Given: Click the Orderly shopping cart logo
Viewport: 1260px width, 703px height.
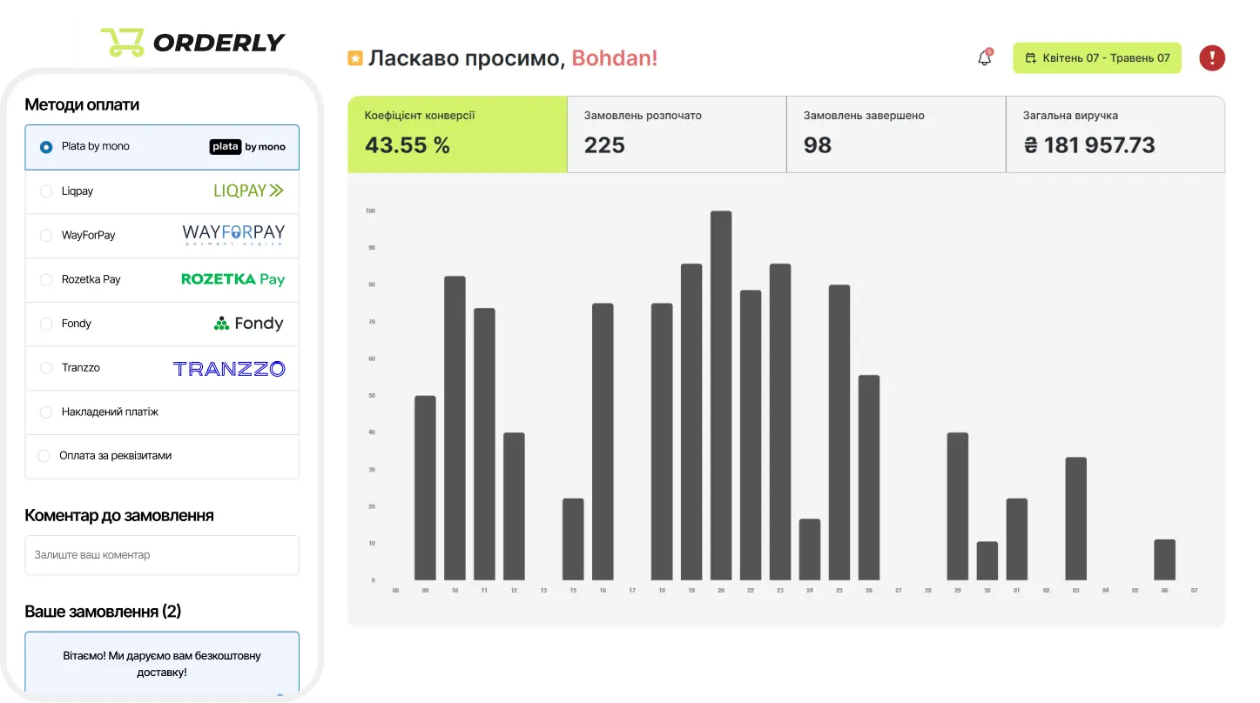Looking at the screenshot, I should 122,42.
